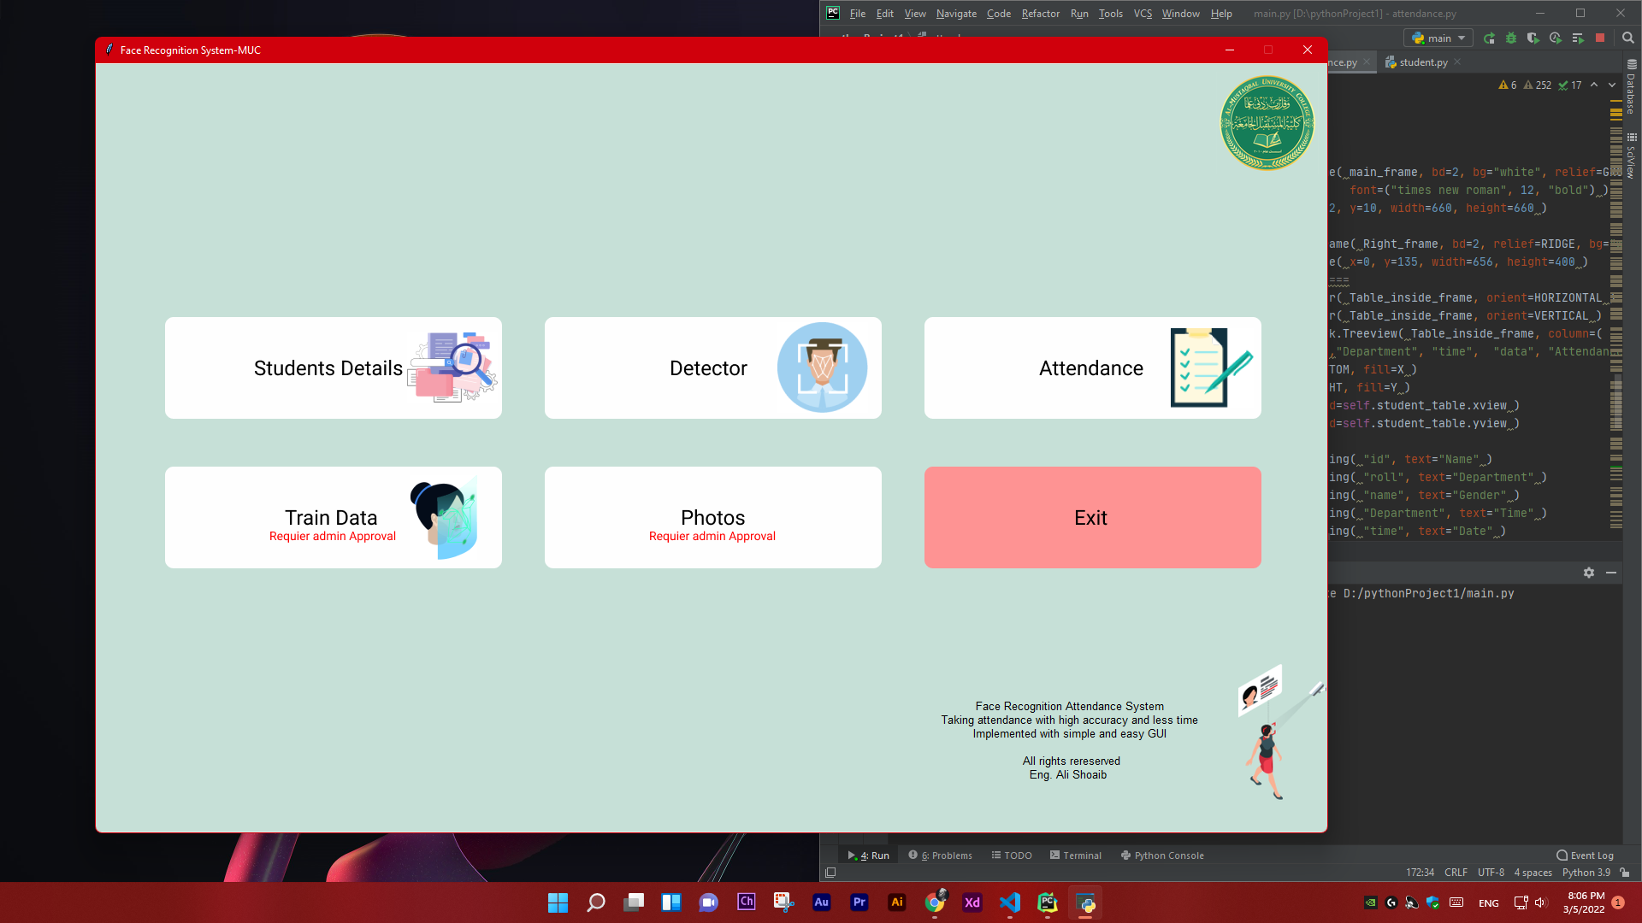The width and height of the screenshot is (1642, 923).
Task: Open the Attendance panel button
Action: pos(1092,368)
